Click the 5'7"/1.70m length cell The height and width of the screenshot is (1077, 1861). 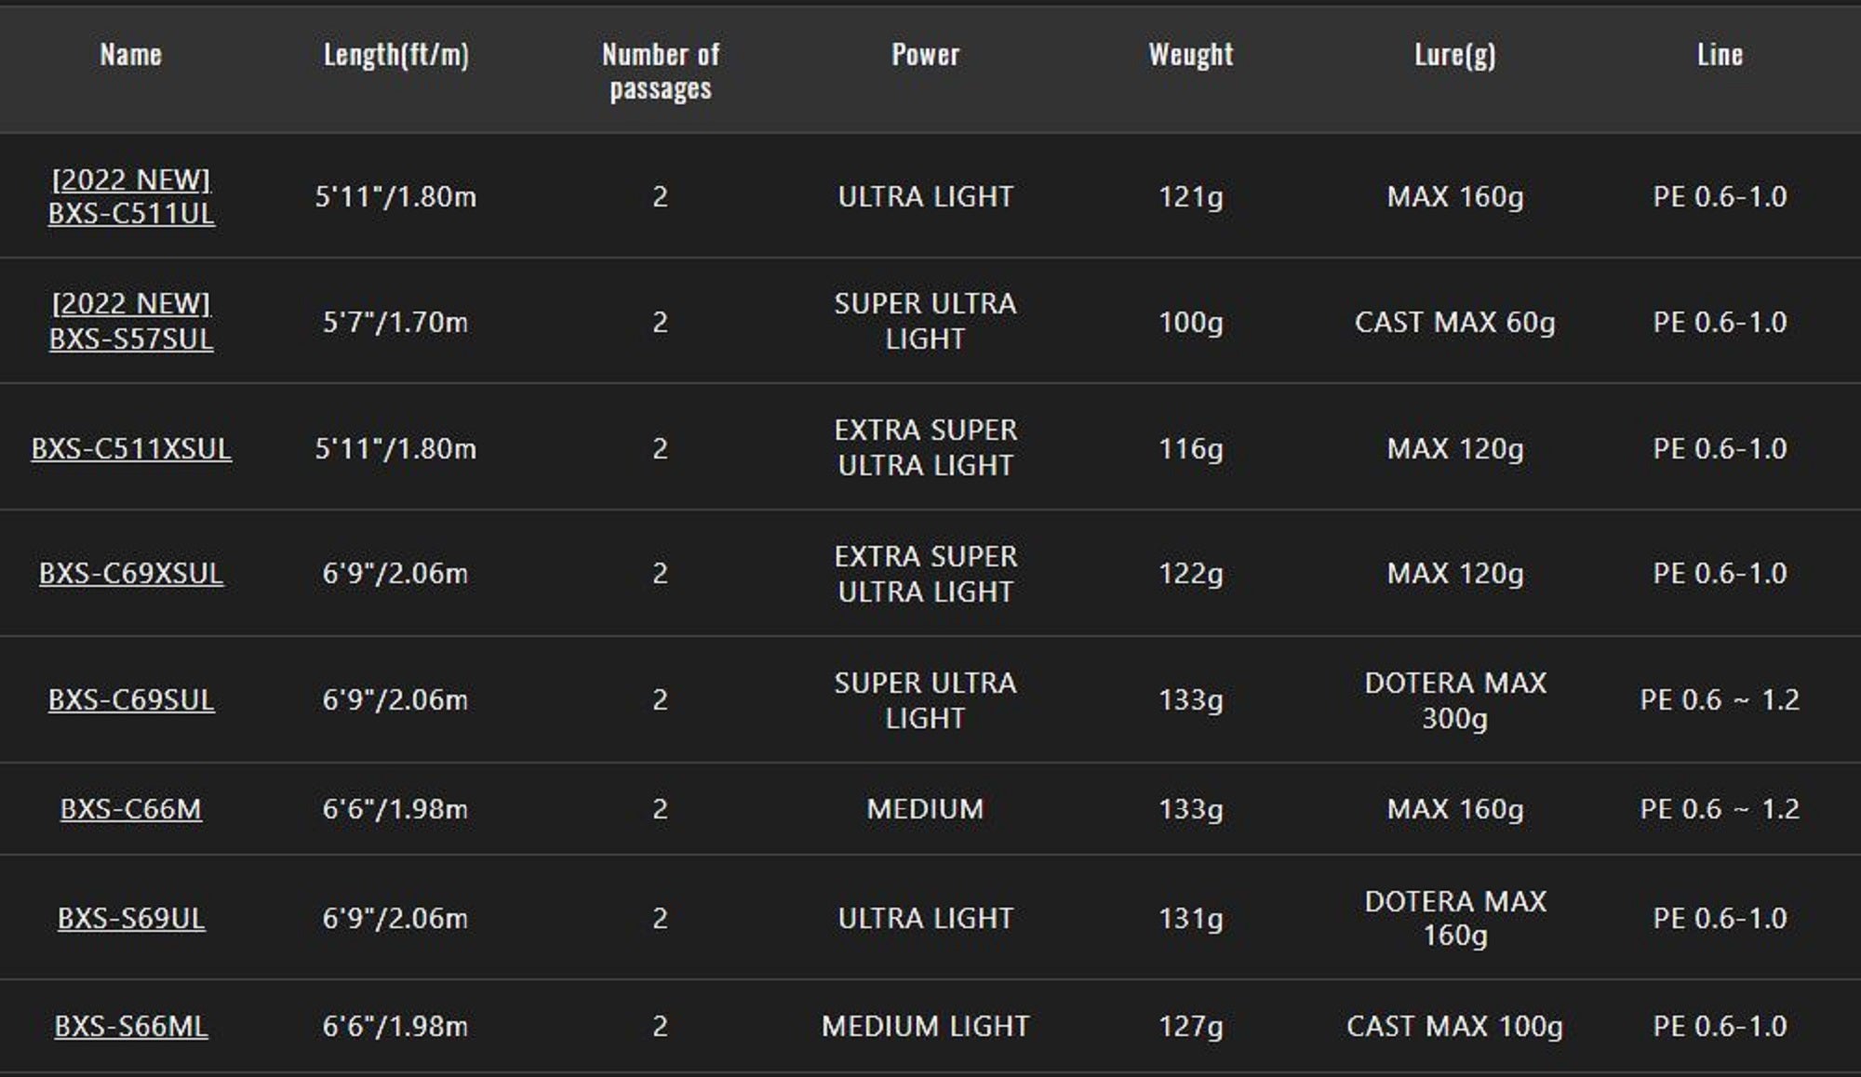(395, 323)
